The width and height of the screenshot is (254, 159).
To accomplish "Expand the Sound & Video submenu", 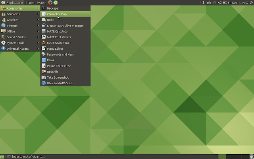I will point(20,37).
